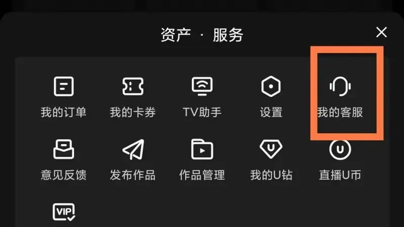Click the 资产 · 服务 panel title
Screen dimensions: 404x227
(x=202, y=35)
